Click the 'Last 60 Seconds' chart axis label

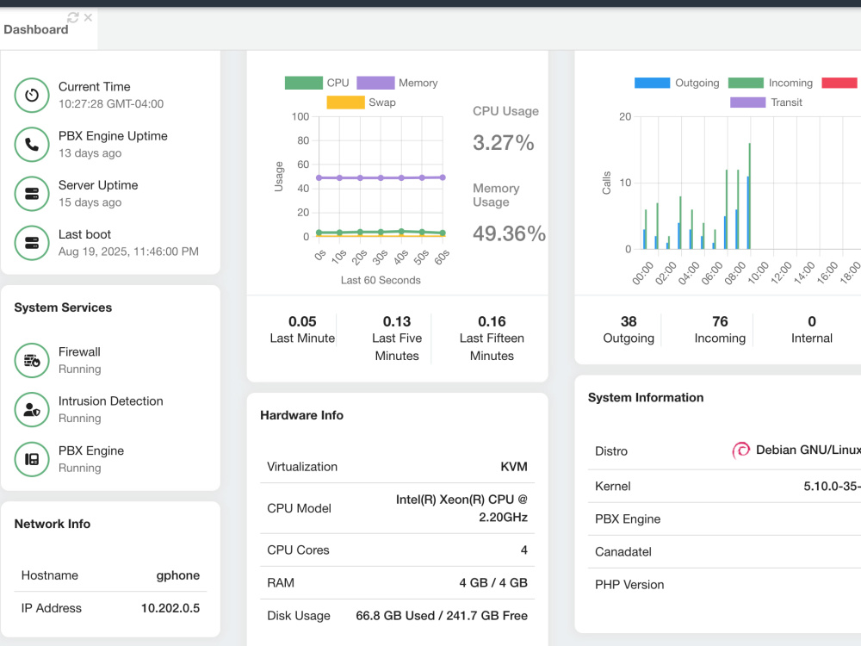[x=381, y=280]
